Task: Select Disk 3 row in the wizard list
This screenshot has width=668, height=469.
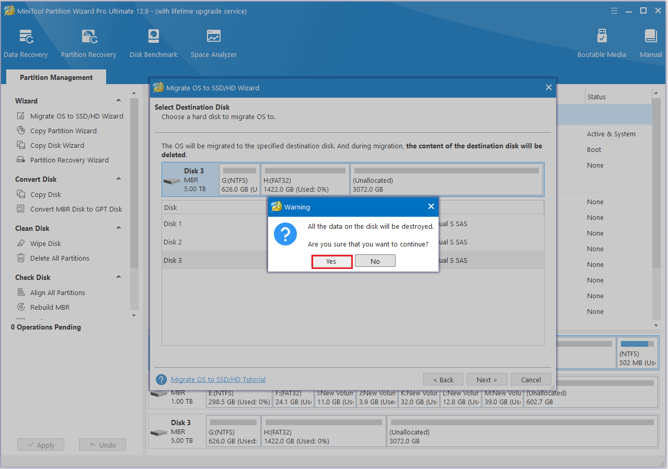Action: (353, 260)
